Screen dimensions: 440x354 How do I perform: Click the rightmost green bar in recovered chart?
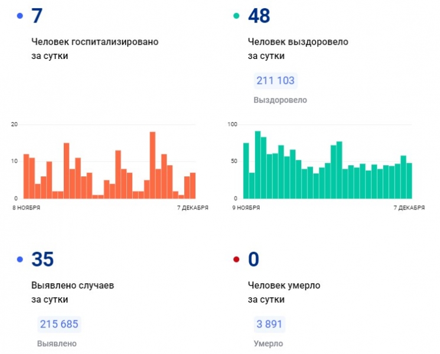click(x=409, y=181)
